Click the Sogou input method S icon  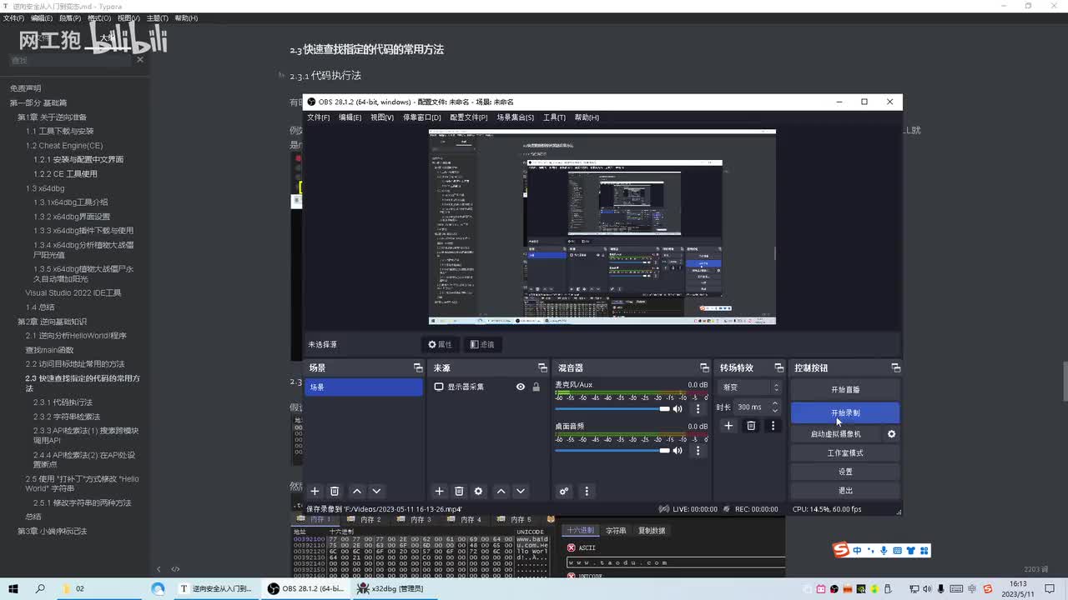pos(841,550)
